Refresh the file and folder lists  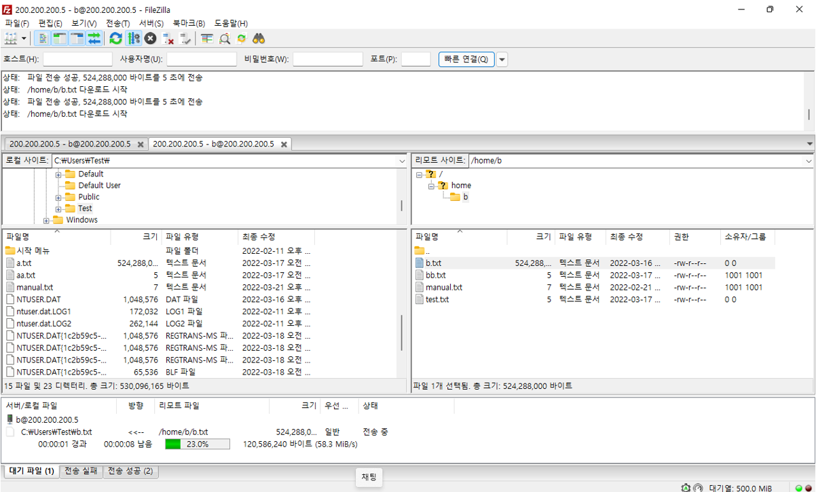tap(116, 39)
